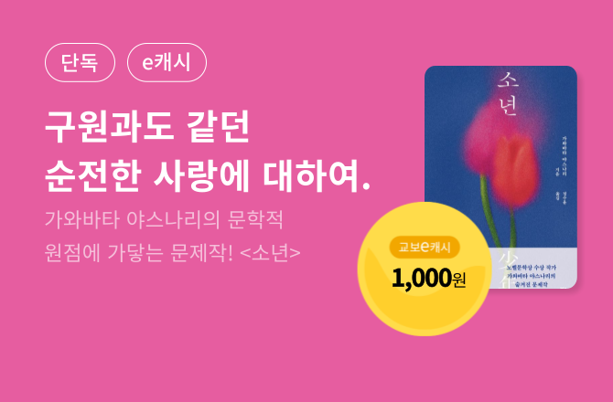The width and height of the screenshot is (613, 402).
Task: Click the yellow coin icon
Action: (425, 269)
